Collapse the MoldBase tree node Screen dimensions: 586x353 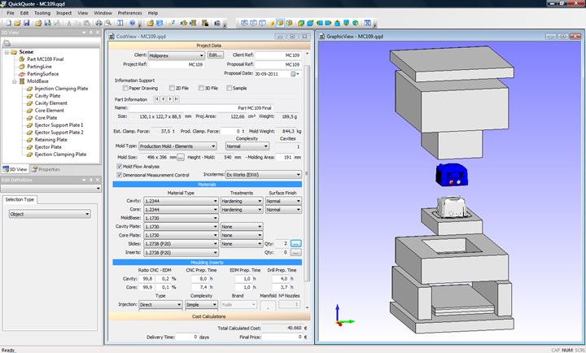[x=14, y=81]
